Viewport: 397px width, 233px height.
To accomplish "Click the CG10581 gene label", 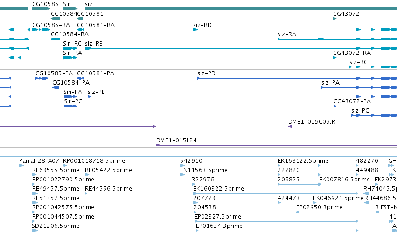I will 90,13.
